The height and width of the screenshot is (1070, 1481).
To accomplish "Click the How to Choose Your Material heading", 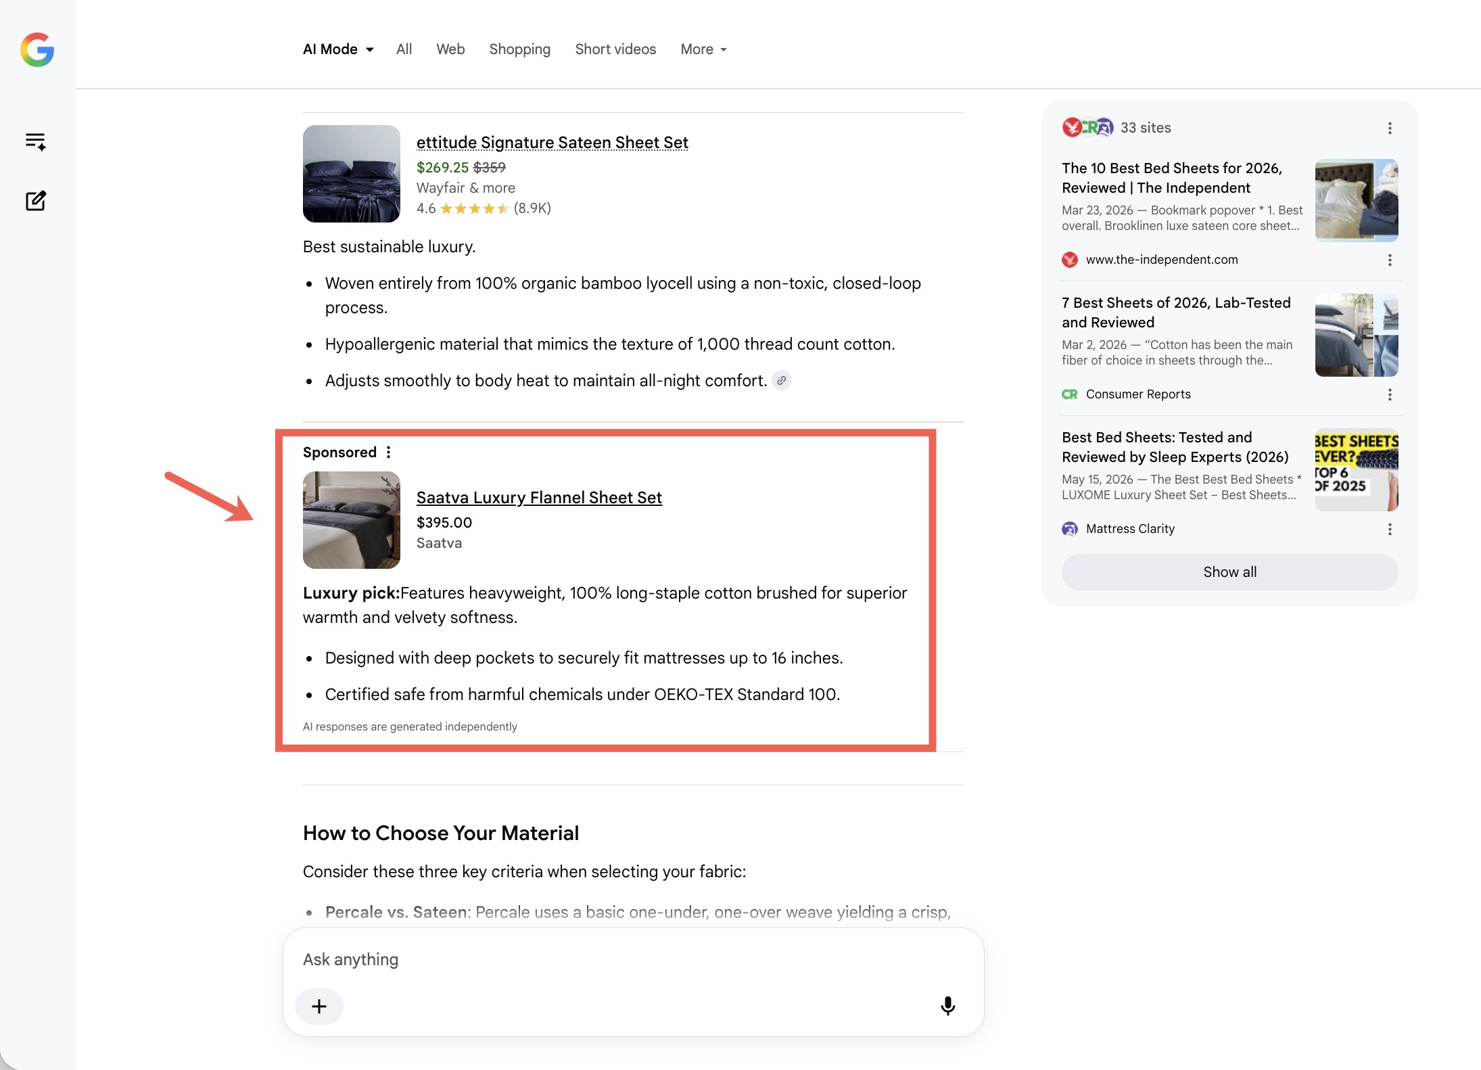I will 441,833.
